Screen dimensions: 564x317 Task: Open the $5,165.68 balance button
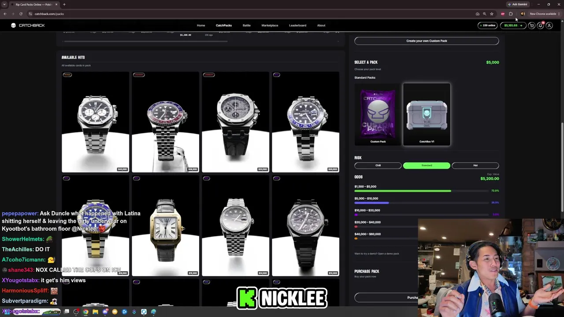coord(513,26)
